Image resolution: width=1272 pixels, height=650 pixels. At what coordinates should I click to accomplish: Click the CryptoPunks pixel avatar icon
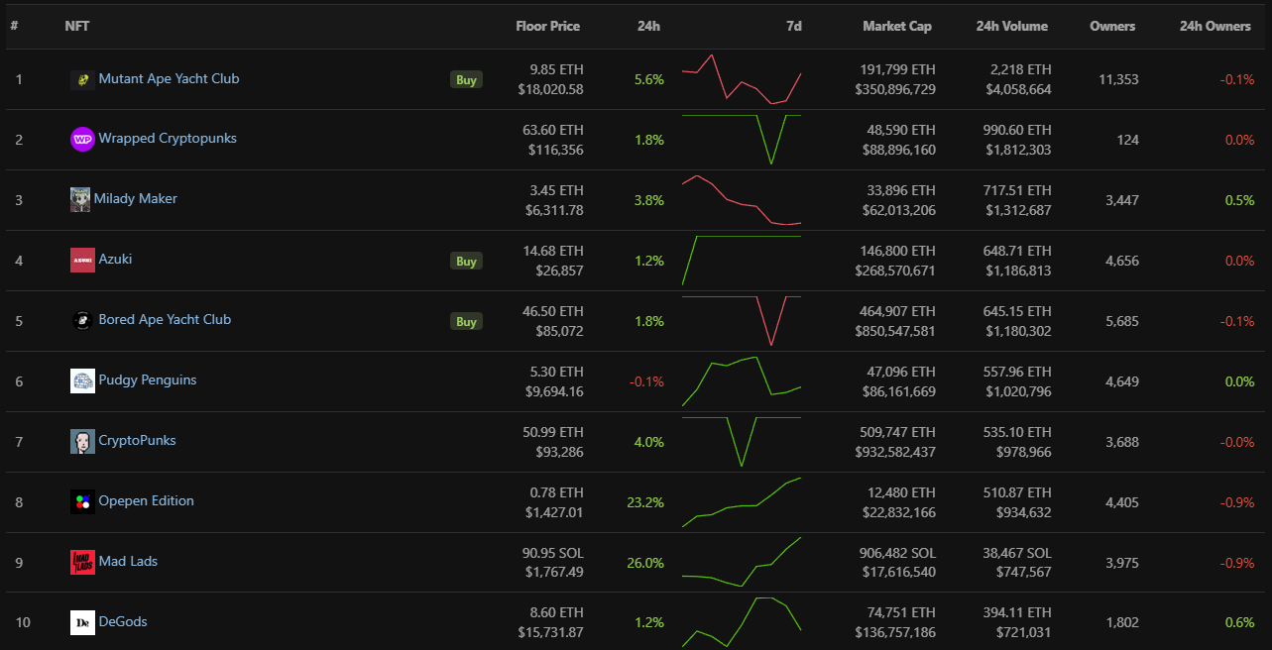pos(82,441)
